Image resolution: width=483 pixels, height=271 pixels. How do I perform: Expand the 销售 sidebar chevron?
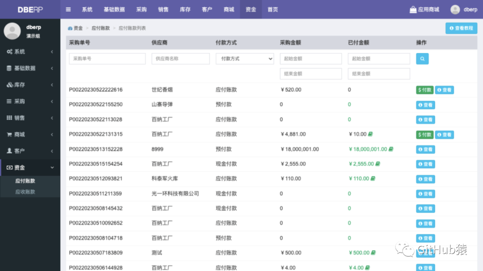[52, 118]
